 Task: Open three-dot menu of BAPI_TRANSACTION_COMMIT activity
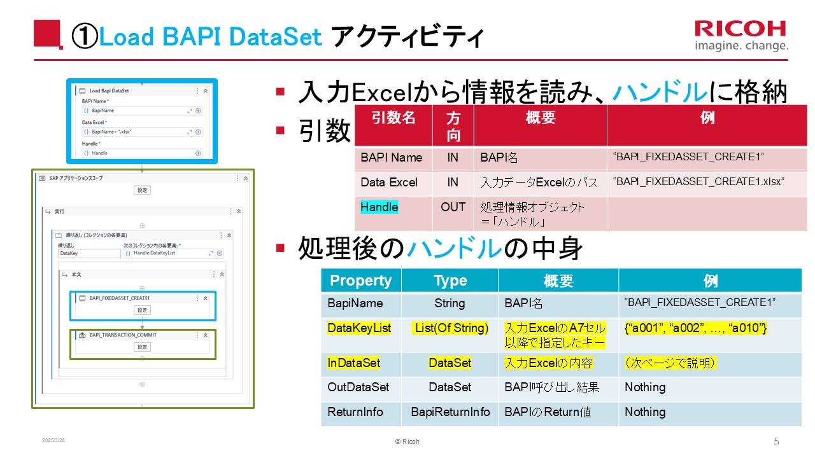point(197,335)
